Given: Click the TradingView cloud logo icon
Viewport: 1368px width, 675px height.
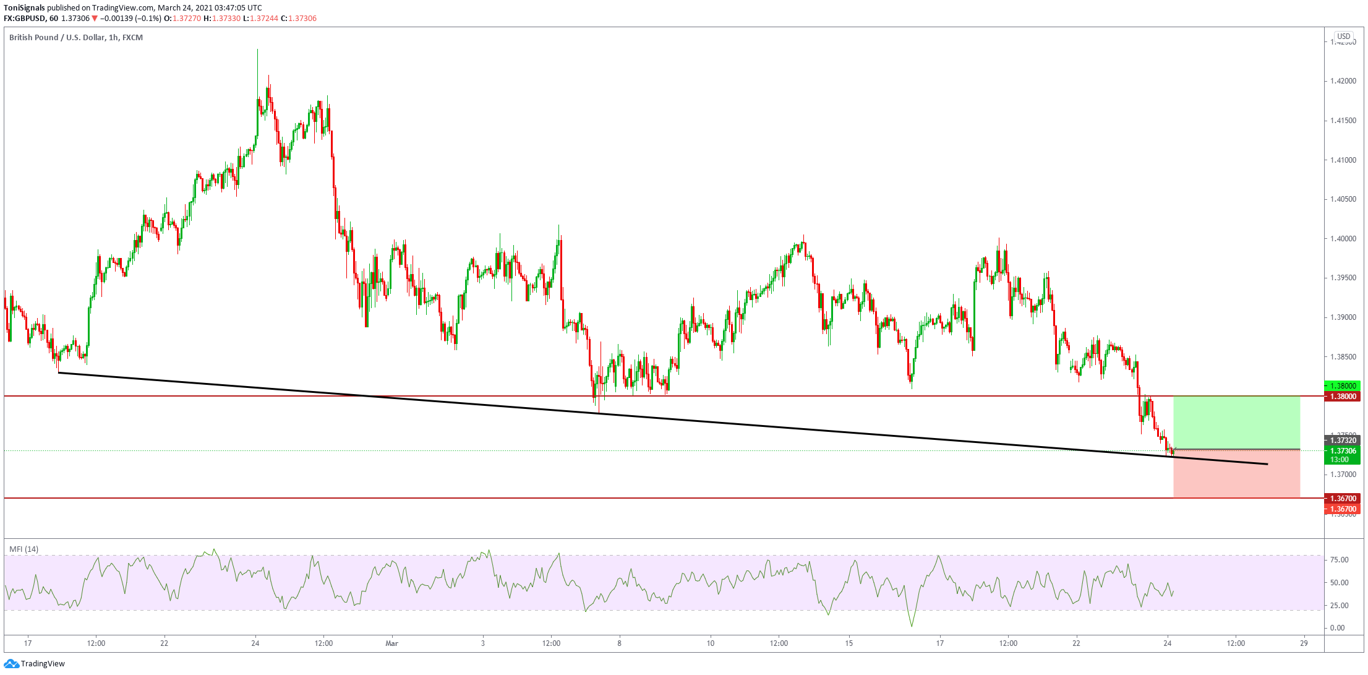Looking at the screenshot, I should point(11,664).
